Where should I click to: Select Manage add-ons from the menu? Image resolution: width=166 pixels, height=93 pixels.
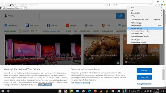point(145,28)
